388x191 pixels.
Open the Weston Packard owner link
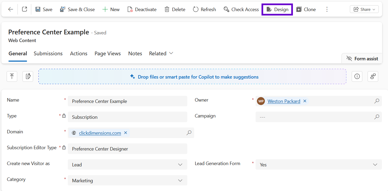(x=284, y=101)
